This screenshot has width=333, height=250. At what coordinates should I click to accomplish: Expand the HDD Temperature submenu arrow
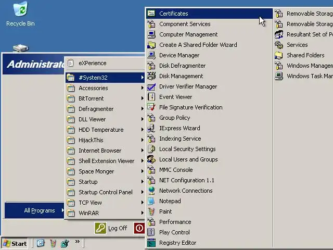pyautogui.click(x=143, y=130)
